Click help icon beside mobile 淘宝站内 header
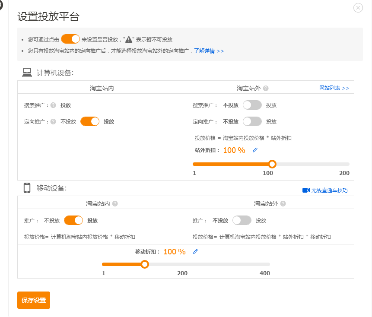The image size is (372, 317). tap(115, 203)
